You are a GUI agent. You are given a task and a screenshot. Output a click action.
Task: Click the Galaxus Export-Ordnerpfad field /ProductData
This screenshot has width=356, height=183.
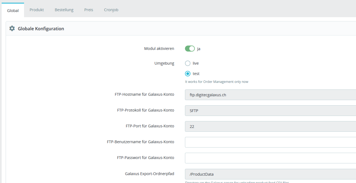coord(270,174)
